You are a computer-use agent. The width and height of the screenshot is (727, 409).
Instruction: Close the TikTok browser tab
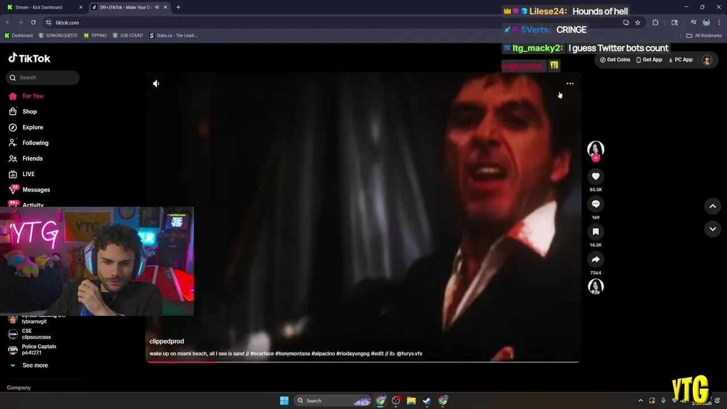click(165, 7)
